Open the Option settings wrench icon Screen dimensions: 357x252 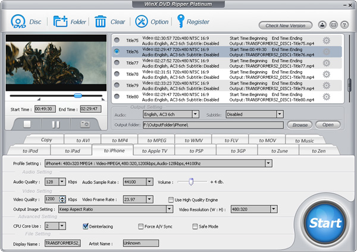pos(142,21)
